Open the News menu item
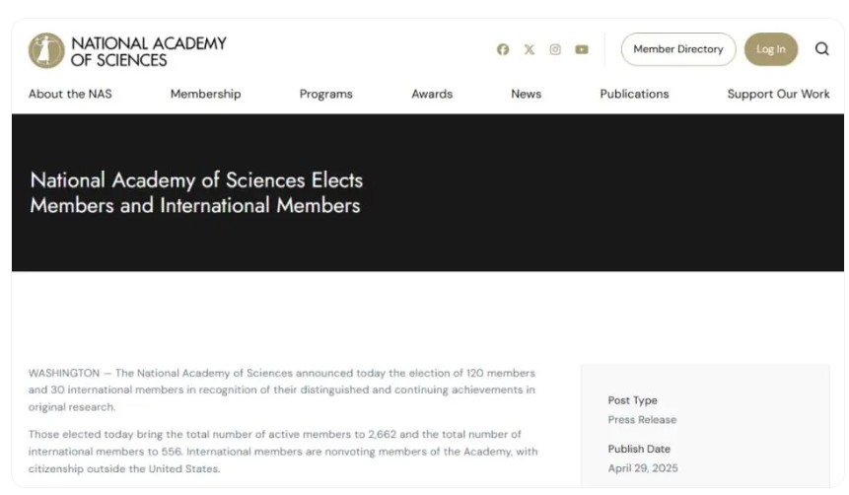This screenshot has width=849, height=495. point(526,94)
